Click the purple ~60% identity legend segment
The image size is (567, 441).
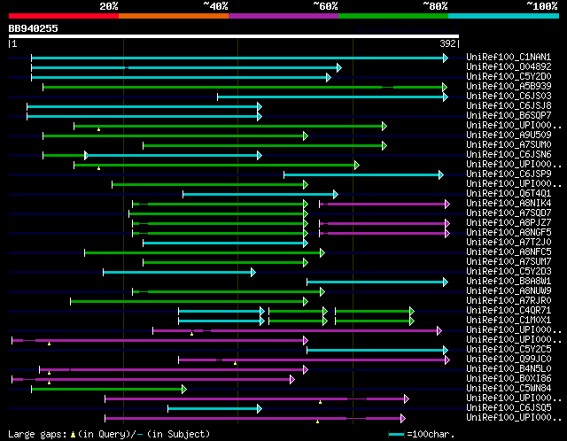[283, 16]
